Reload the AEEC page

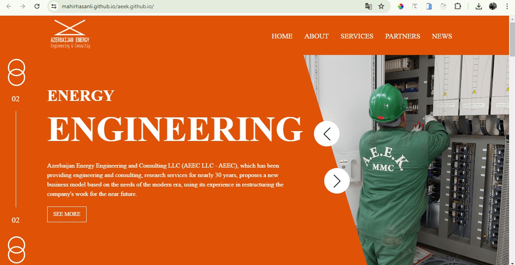[37, 6]
